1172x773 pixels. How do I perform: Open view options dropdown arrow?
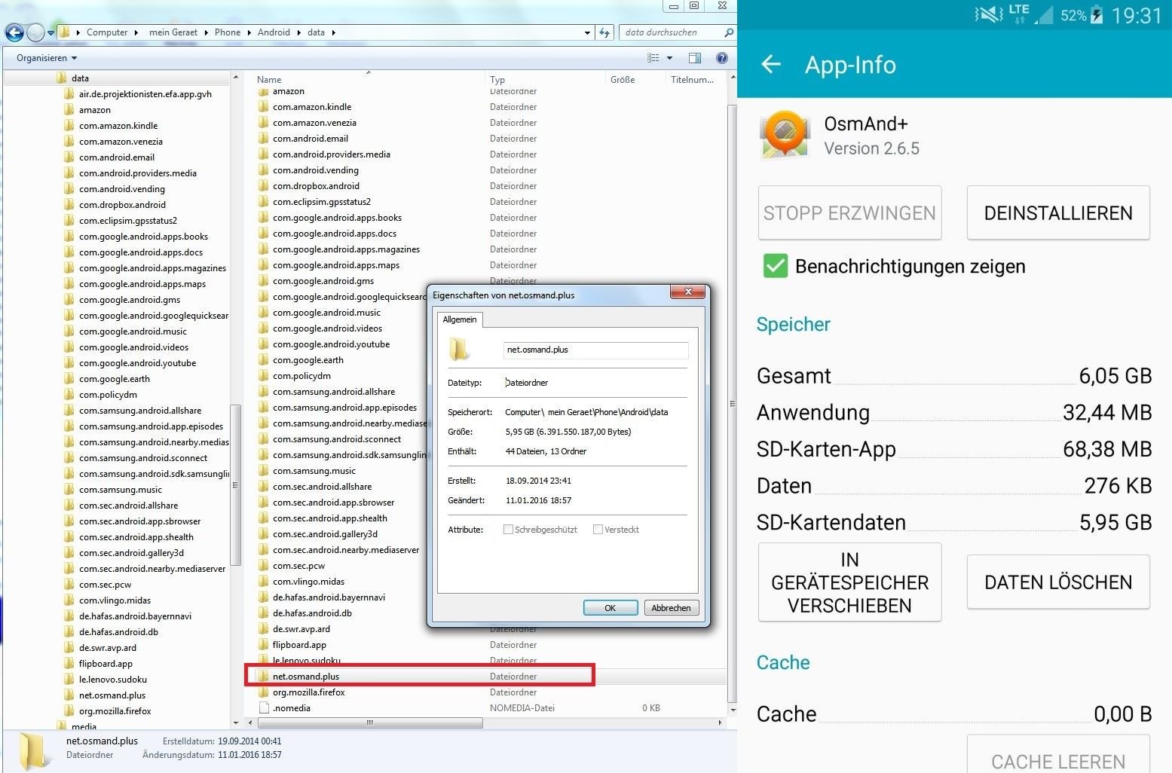click(x=669, y=58)
